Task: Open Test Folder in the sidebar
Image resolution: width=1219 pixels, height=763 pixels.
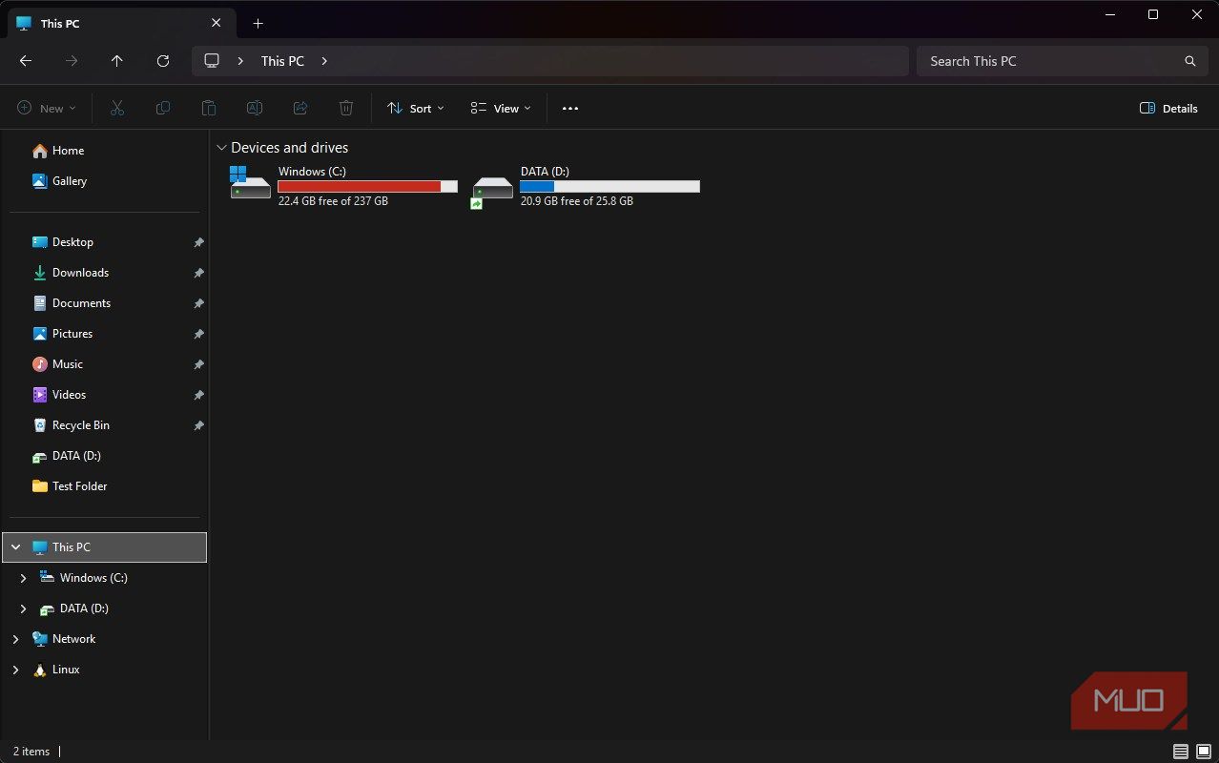Action: (70, 486)
